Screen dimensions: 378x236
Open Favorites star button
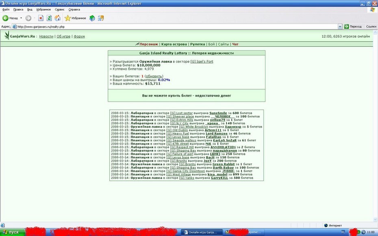75,18
